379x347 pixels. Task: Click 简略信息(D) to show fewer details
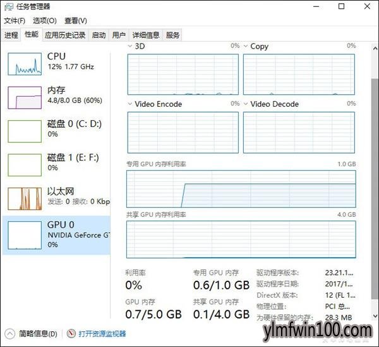[38, 334]
